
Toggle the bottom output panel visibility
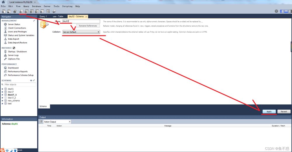click(x=286, y=11)
